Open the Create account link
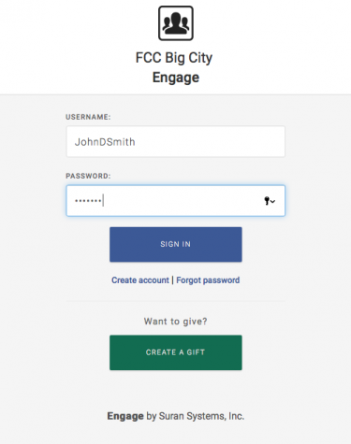 [x=140, y=280]
